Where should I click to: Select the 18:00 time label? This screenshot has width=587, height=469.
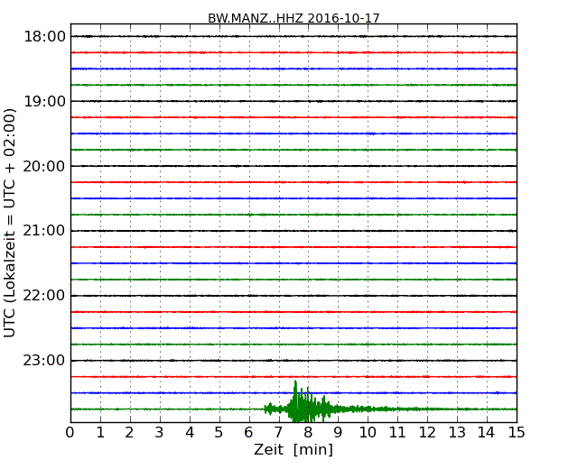pos(44,37)
